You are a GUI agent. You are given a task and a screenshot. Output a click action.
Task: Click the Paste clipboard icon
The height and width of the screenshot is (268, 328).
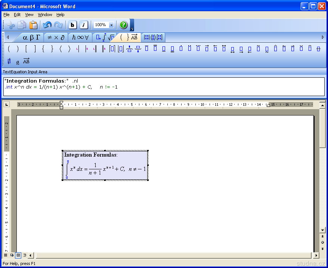tap(33, 25)
